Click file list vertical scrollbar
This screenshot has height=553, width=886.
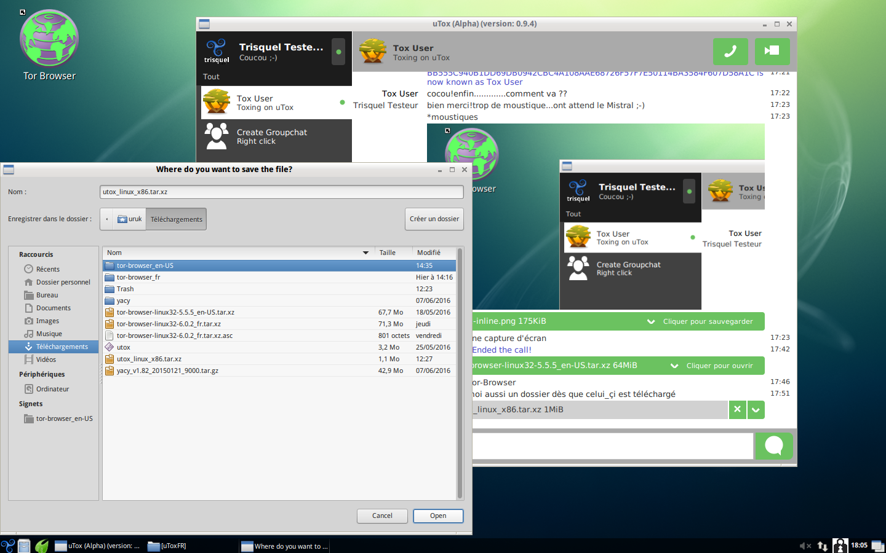[460, 373]
